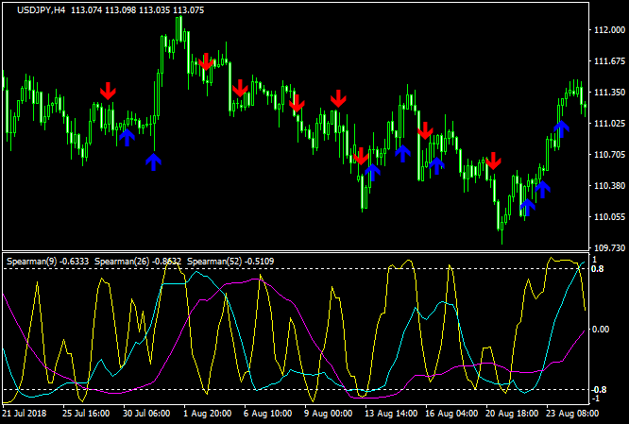The image size is (629, 424).
Task: Click the 0.8 level label on indicator scale
Action: point(597,269)
